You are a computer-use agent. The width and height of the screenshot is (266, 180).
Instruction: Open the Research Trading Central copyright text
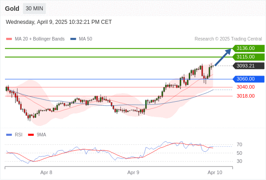pos(228,39)
